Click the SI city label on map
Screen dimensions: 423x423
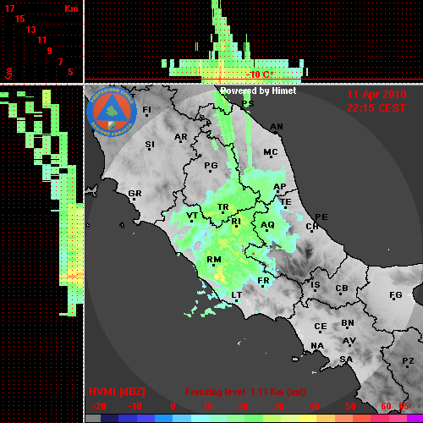click(x=150, y=145)
